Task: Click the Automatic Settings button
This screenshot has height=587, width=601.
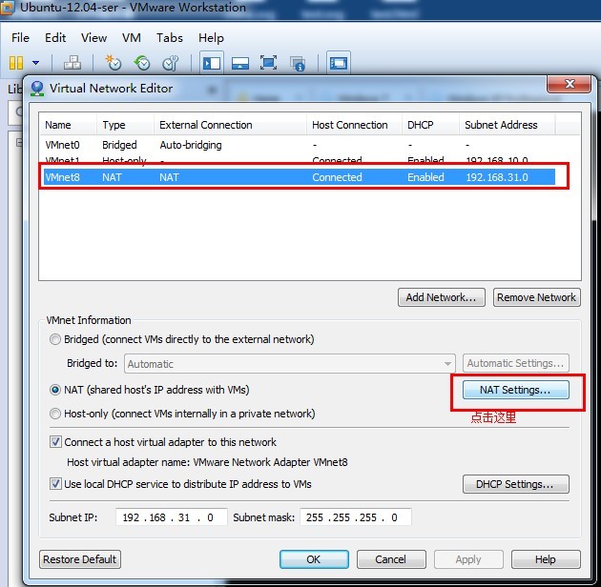Action: (x=515, y=363)
